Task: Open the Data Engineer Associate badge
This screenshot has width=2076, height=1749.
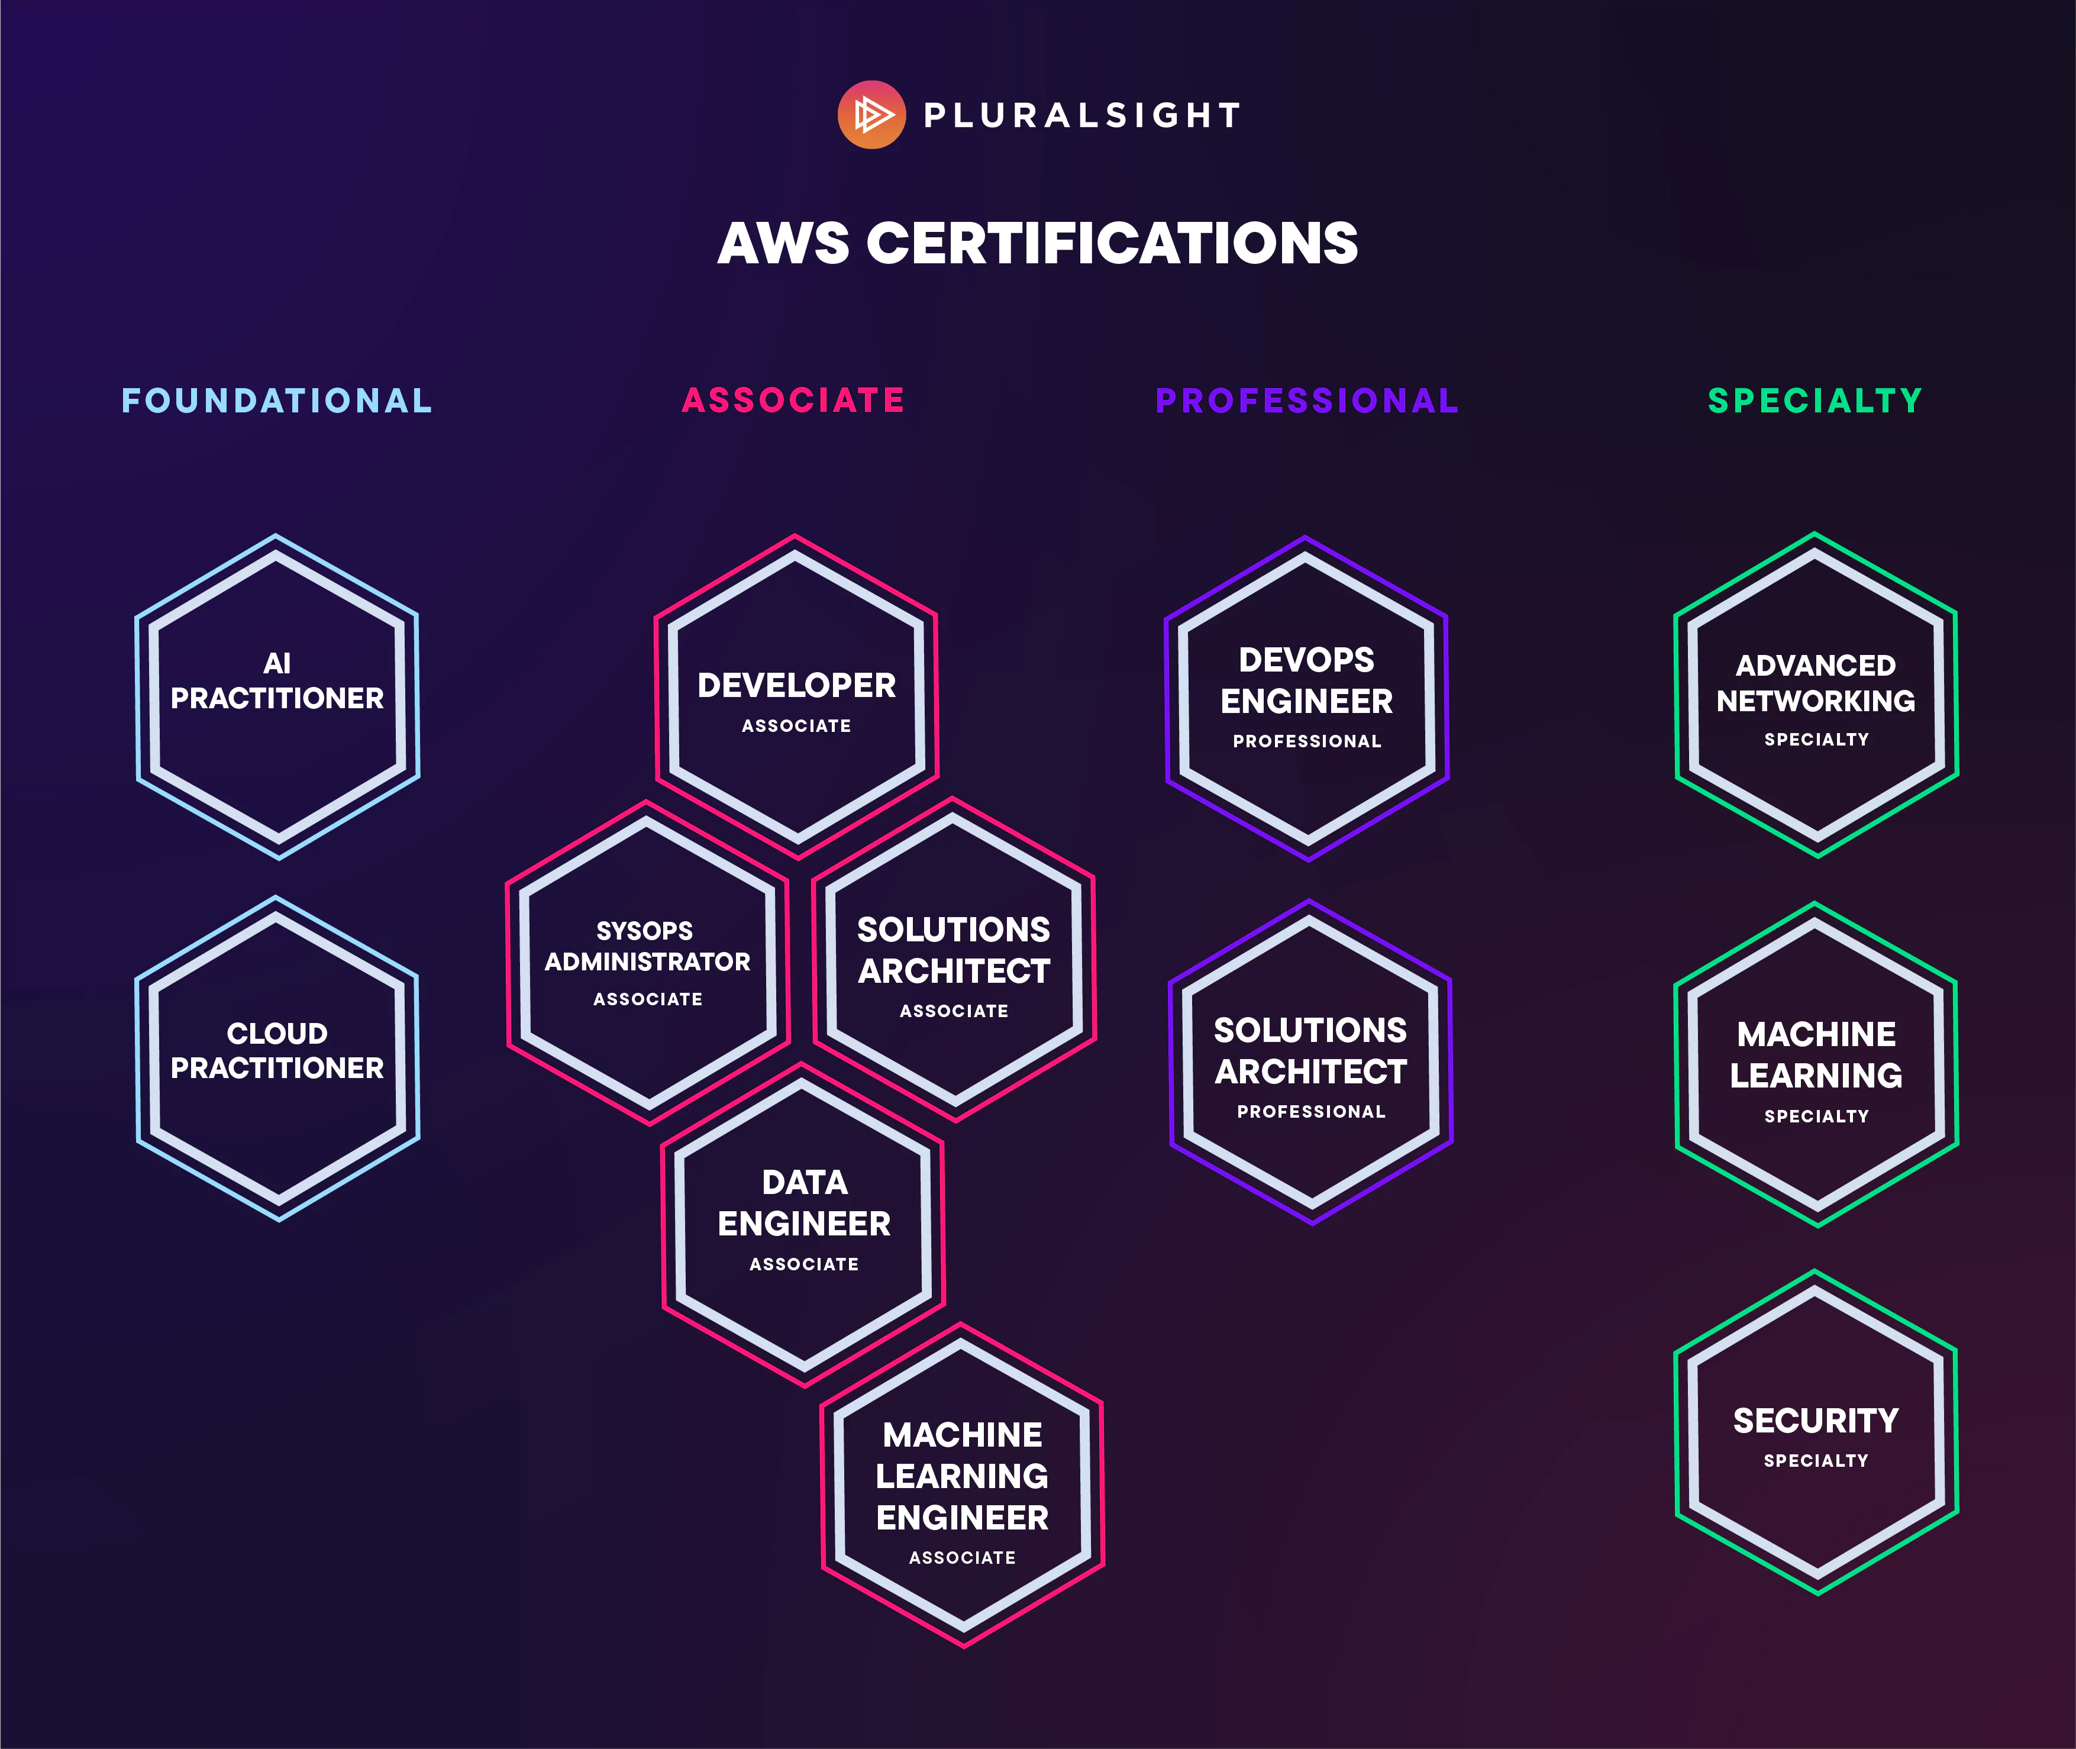Action: (x=804, y=1225)
